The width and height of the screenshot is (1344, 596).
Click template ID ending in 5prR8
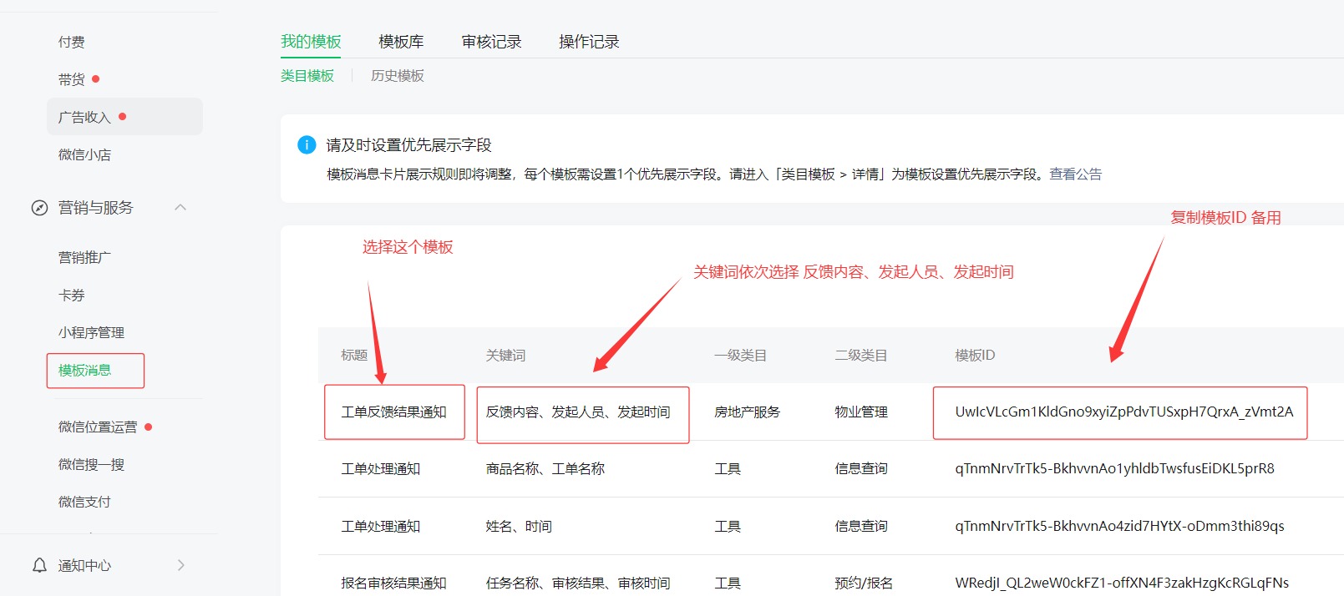click(x=1115, y=468)
